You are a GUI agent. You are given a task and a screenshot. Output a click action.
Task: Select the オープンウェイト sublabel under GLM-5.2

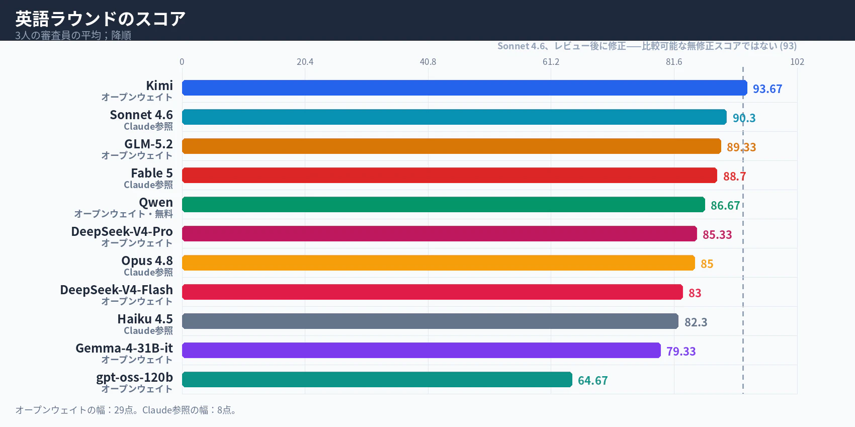(x=137, y=155)
